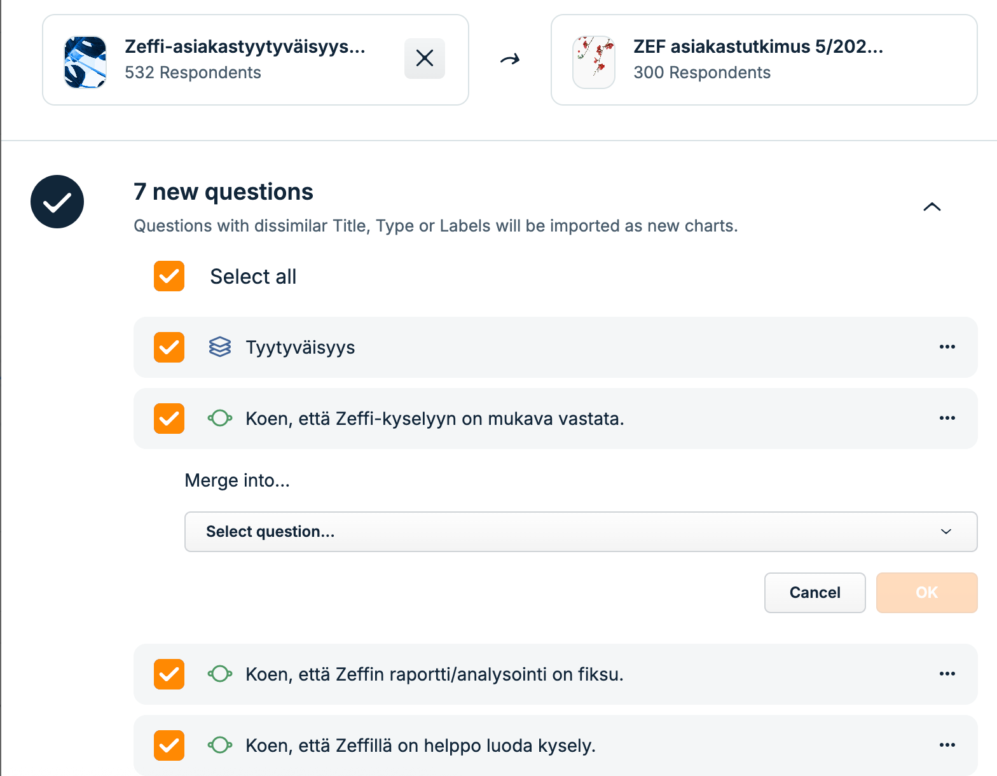Select 'Koen, että Zeffi-kyselyyn on mukava vastata.' text
This screenshot has height=776, width=997.
tap(435, 419)
